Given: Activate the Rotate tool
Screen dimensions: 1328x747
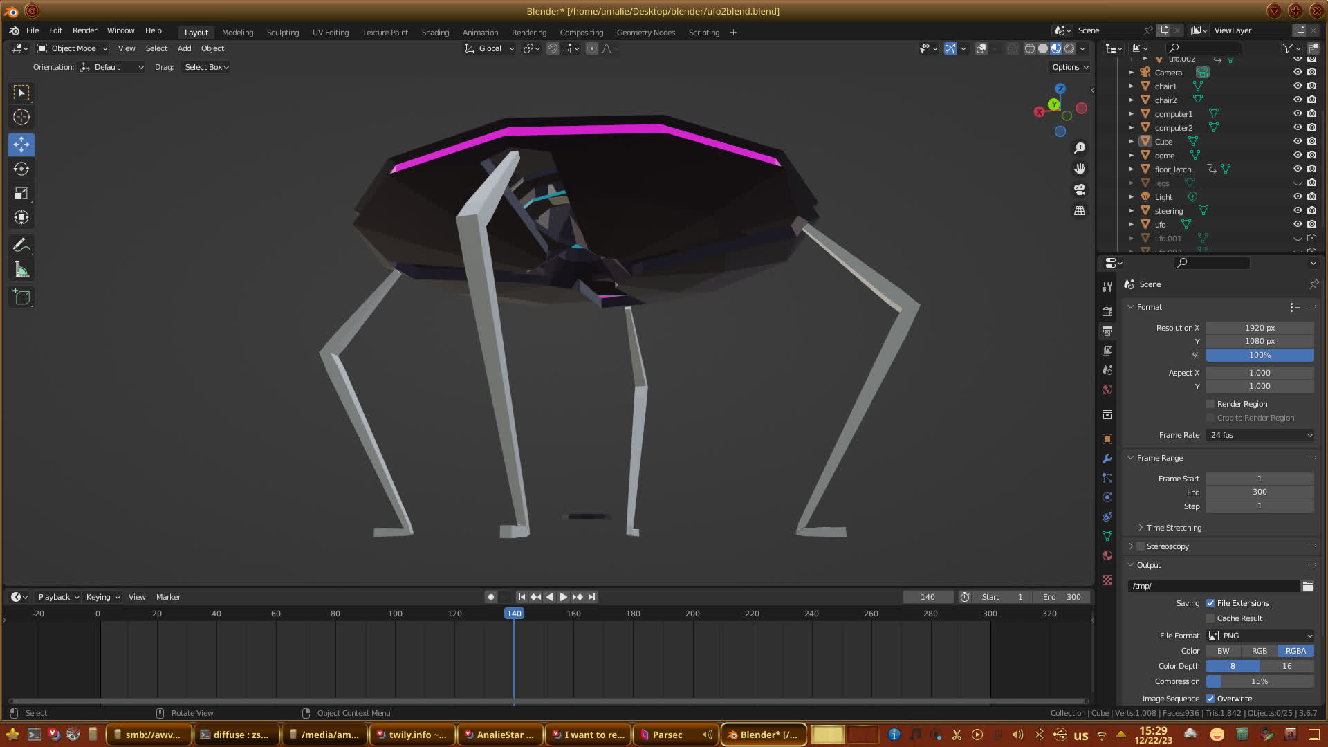Looking at the screenshot, I should coord(21,169).
